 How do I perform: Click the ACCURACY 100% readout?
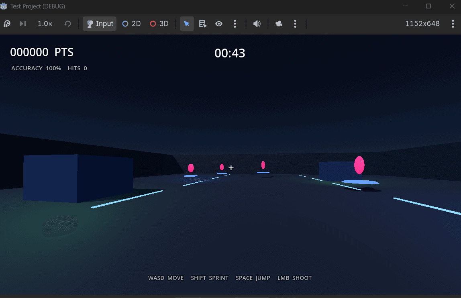(36, 68)
